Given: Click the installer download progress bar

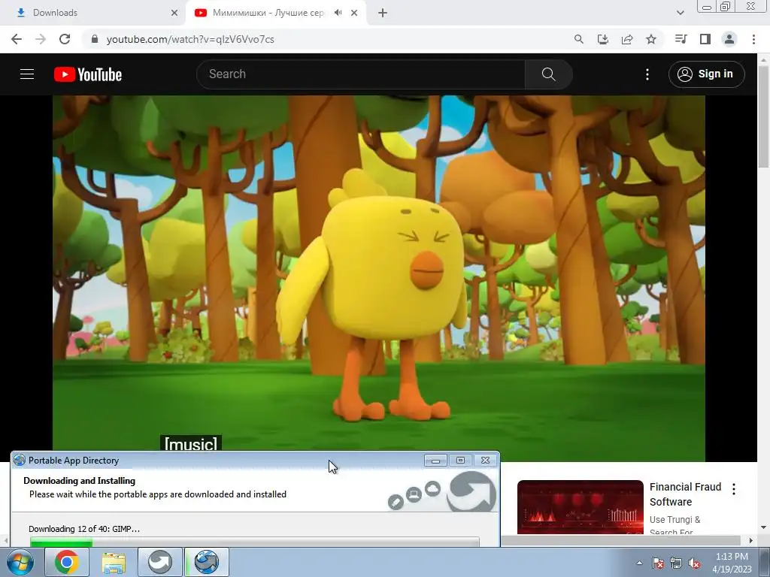Looking at the screenshot, I should (x=254, y=542).
